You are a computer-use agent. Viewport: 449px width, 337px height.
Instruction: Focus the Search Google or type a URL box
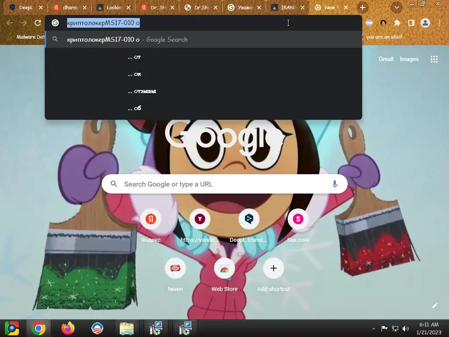click(x=224, y=184)
